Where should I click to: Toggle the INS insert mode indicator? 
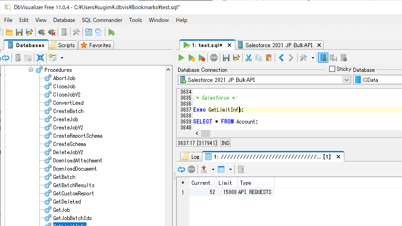click(225, 143)
